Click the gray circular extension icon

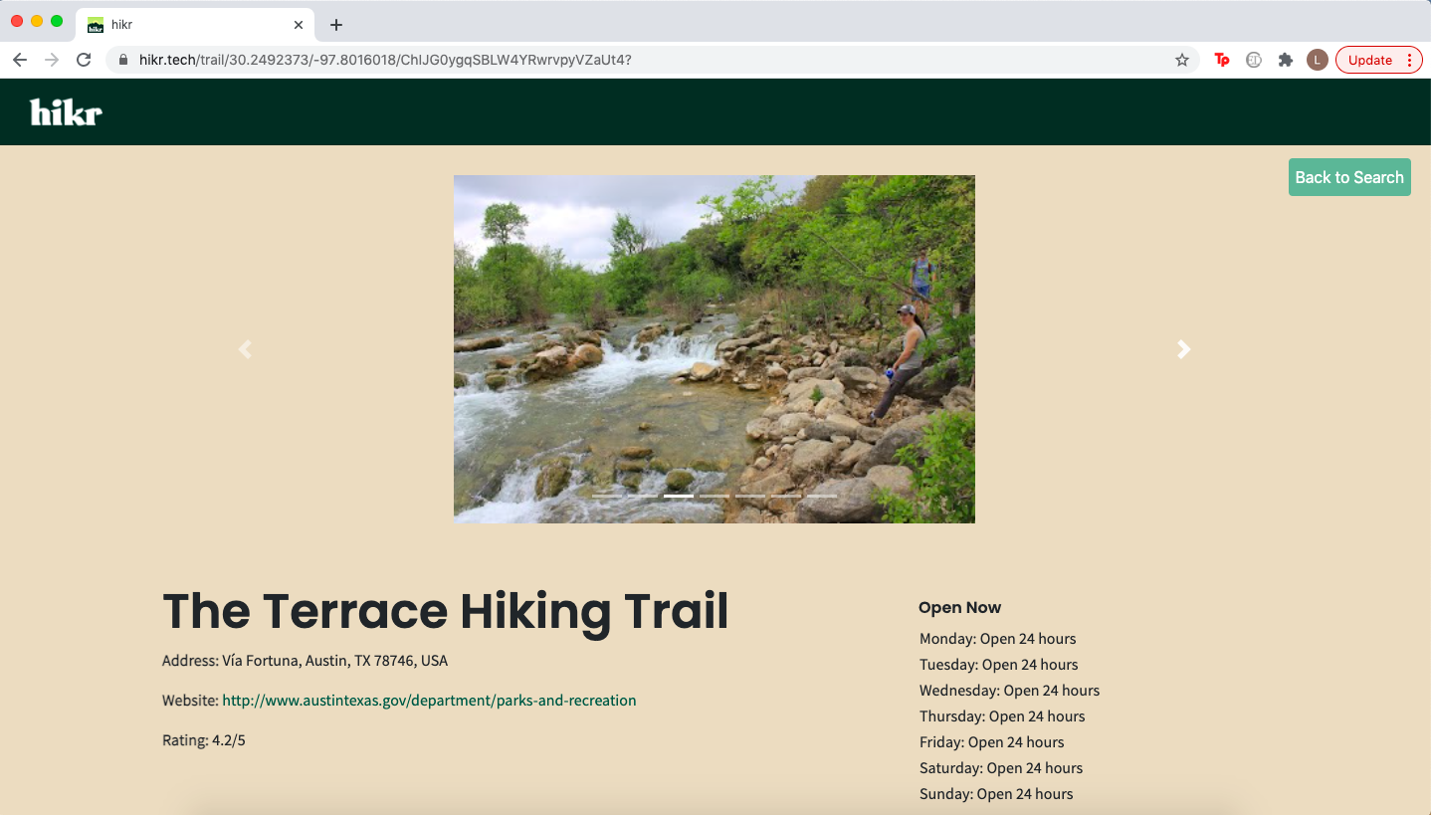[1254, 60]
